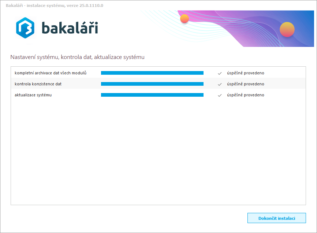This screenshot has height=233, width=317.
Task: Click checkmark icon next to archivace dat row
Action: (x=220, y=73)
